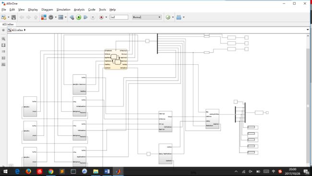Screen dimensions: 312x176
Task: Click Fit to View palette icon
Action: [x=3, y=46]
